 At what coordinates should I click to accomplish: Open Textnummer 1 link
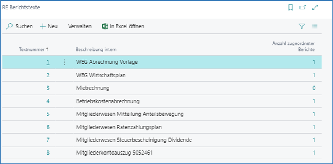pos(48,62)
